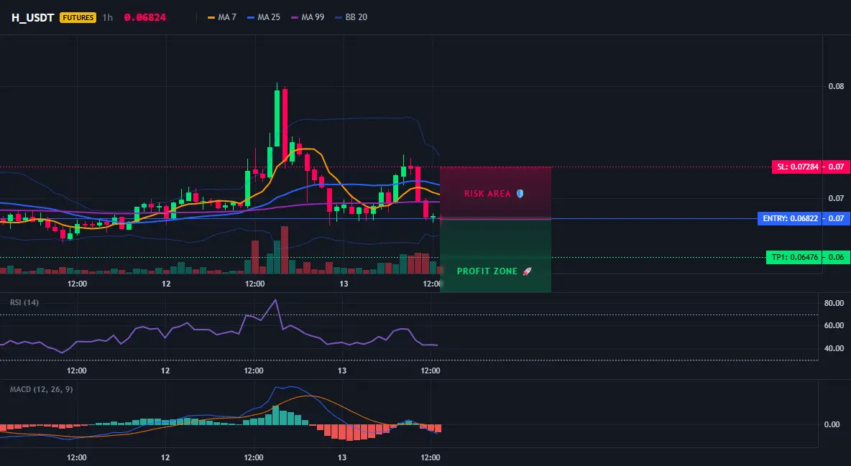Click the 80.00 RSI axis value
The height and width of the screenshot is (466, 851).
point(834,303)
